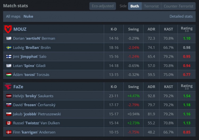The height and width of the screenshot is (140, 199).
Task: Click the FaZe team logo icon
Action: (x=8, y=87)
